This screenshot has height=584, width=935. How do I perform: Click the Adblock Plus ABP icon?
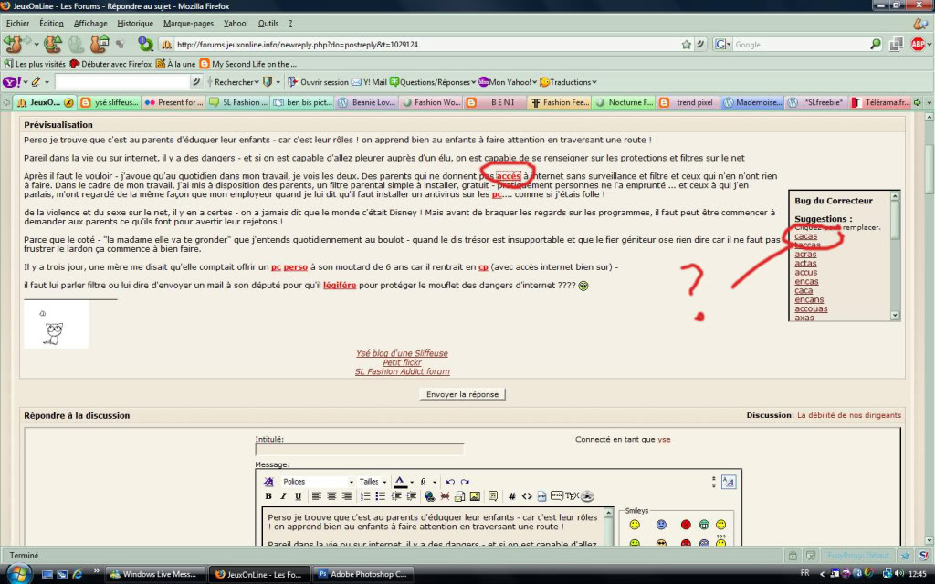click(918, 44)
